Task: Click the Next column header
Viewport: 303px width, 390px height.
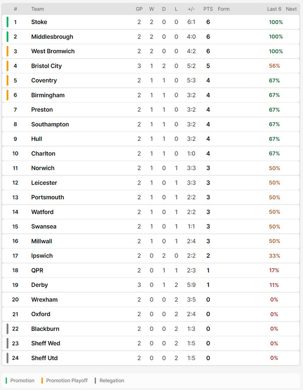Action: pyautogui.click(x=291, y=9)
